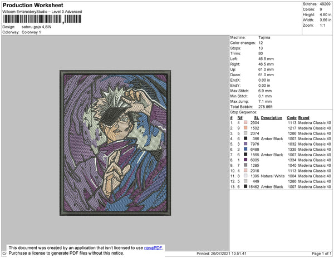Click the width value '3.66 in'
The height and width of the screenshot is (258, 334).
click(x=326, y=20)
